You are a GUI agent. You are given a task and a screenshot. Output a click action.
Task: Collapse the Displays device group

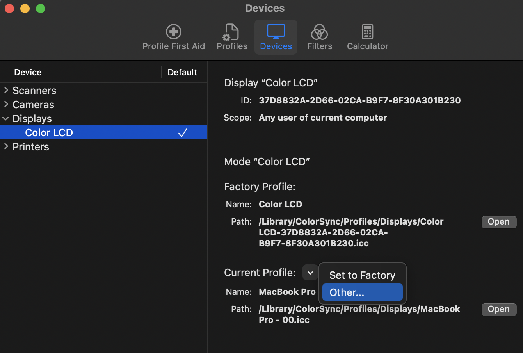pyautogui.click(x=6, y=118)
